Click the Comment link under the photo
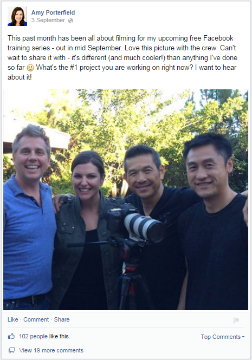Image resolution: width=252 pixels, height=360 pixels. point(36,319)
